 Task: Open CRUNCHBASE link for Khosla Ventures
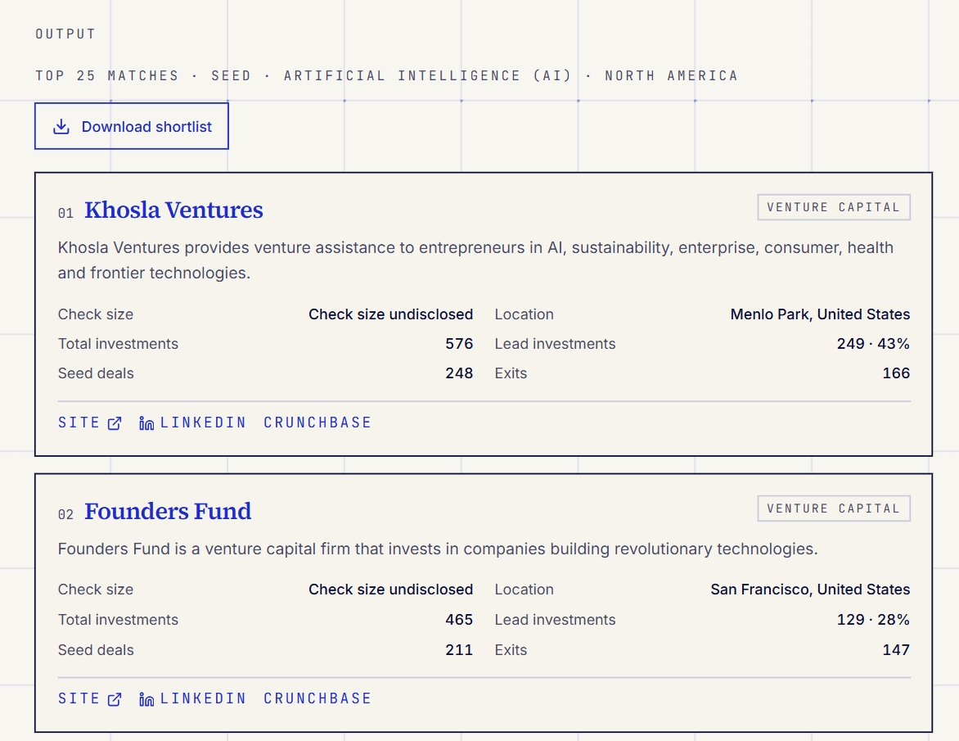click(317, 422)
